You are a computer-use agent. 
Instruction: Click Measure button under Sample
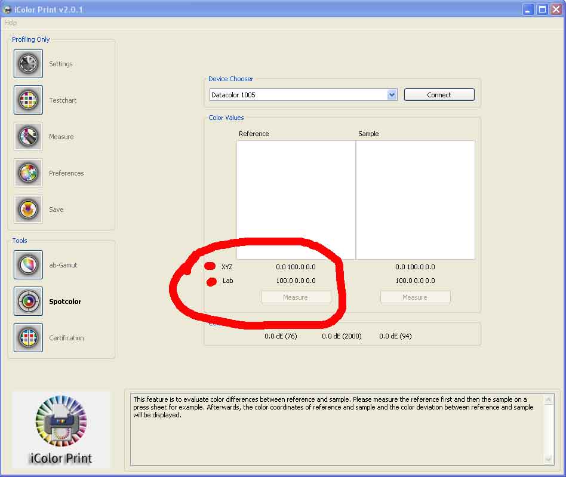415,297
